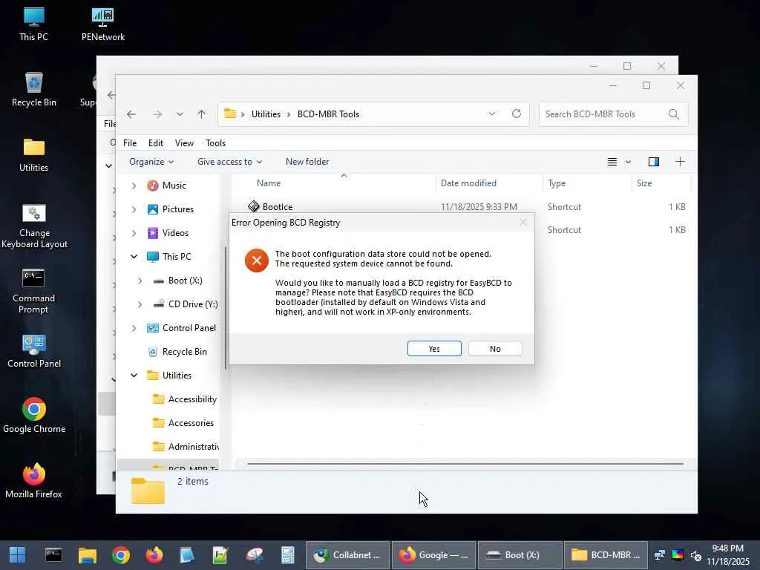Open the View menu
760x570 pixels.
tap(184, 143)
